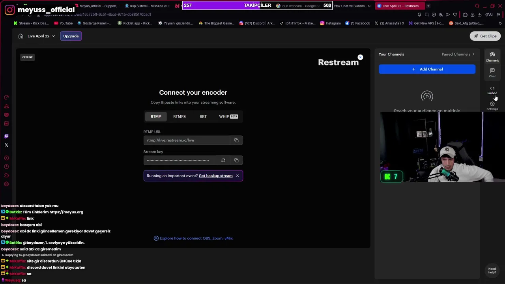Open the Chat panel icon

492,73
